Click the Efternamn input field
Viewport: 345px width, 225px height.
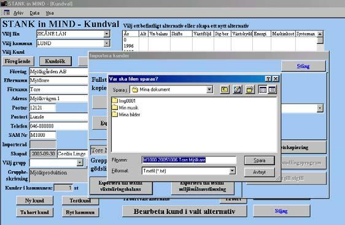tap(58, 81)
